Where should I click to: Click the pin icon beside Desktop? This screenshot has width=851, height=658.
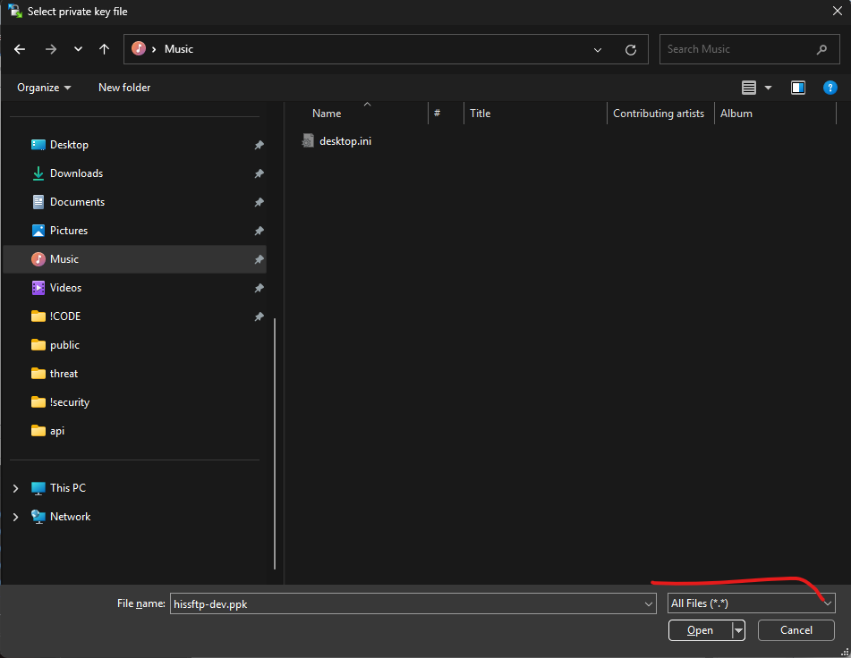pyautogui.click(x=259, y=145)
